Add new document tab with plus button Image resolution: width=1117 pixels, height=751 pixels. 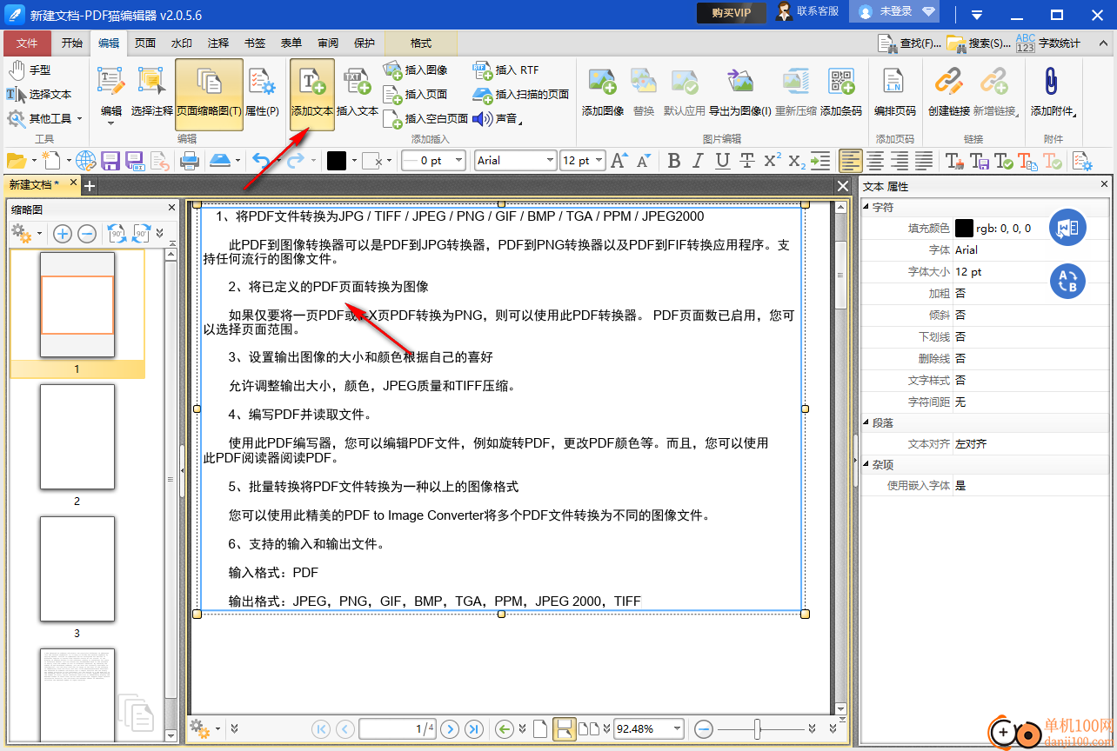coord(89,185)
